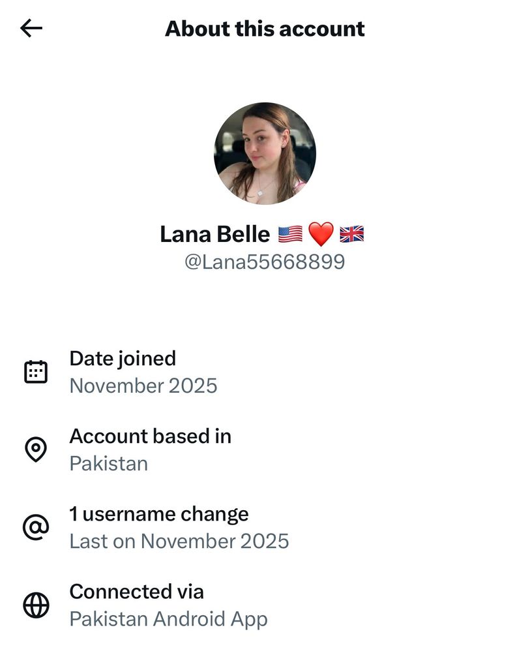The height and width of the screenshot is (668, 530).
Task: Tap the 'Pakistan' location value
Action: (109, 464)
